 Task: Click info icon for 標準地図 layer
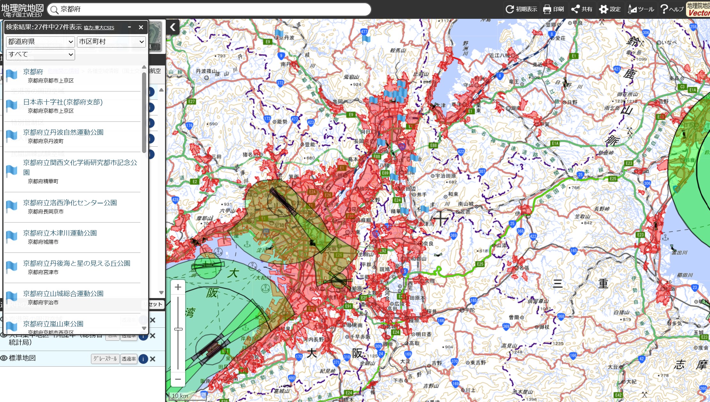143,359
